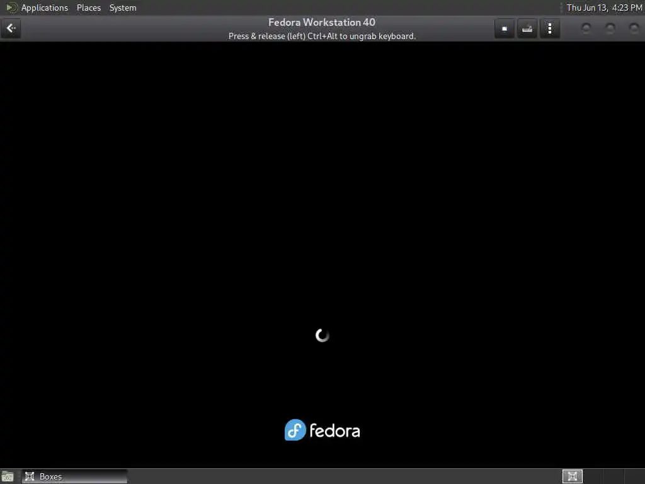Close the Boxes window
This screenshot has width=645, height=484.
click(x=634, y=28)
